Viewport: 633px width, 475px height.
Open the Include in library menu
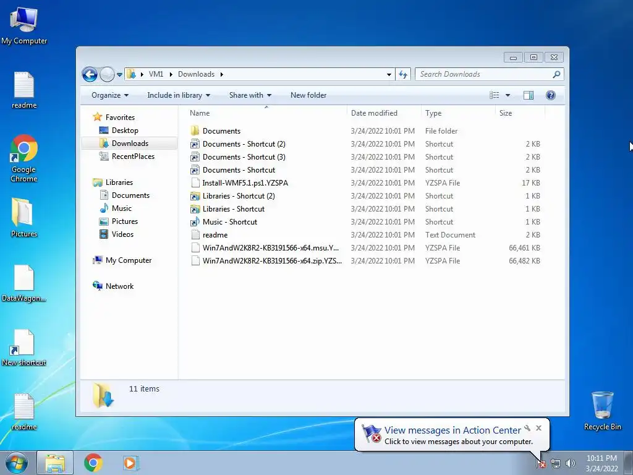[x=179, y=95]
